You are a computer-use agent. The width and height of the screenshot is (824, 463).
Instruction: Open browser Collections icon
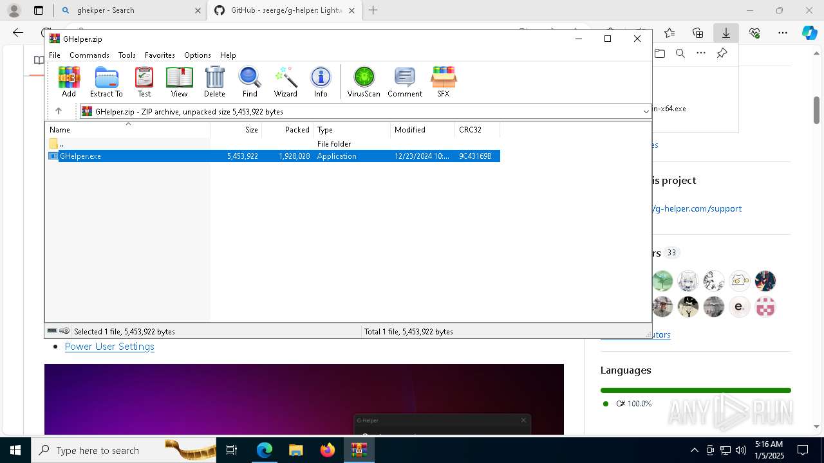click(698, 33)
